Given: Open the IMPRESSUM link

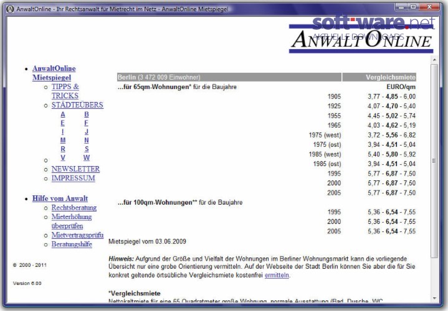Looking at the screenshot, I should [73, 178].
